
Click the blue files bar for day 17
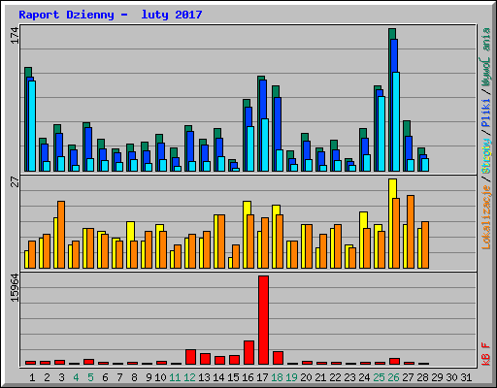[263, 99]
